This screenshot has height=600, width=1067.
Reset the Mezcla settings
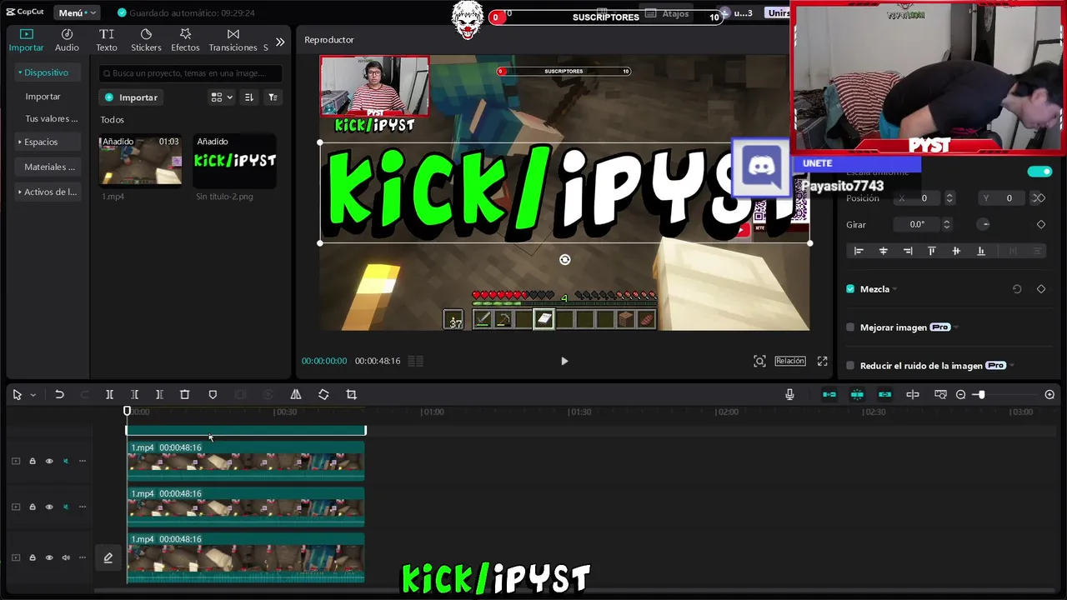point(1017,289)
